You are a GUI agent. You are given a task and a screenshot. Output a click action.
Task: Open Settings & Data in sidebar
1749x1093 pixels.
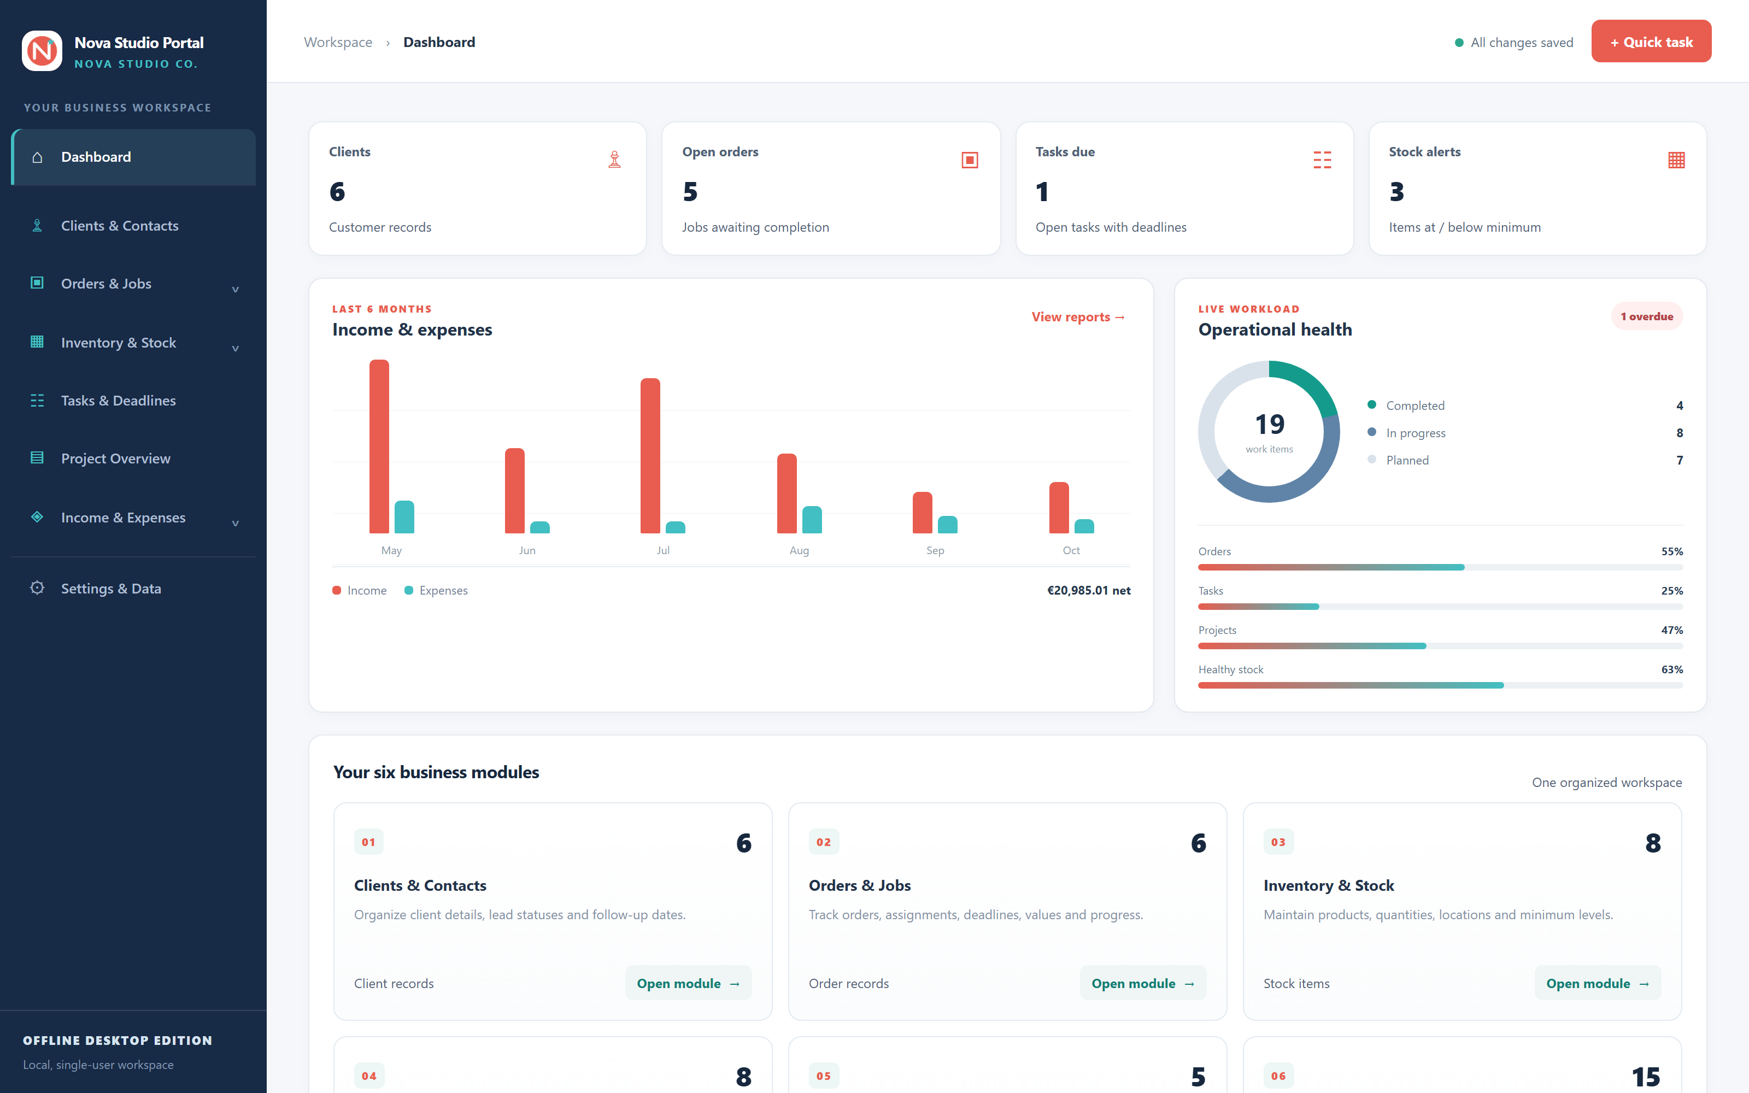(x=134, y=589)
